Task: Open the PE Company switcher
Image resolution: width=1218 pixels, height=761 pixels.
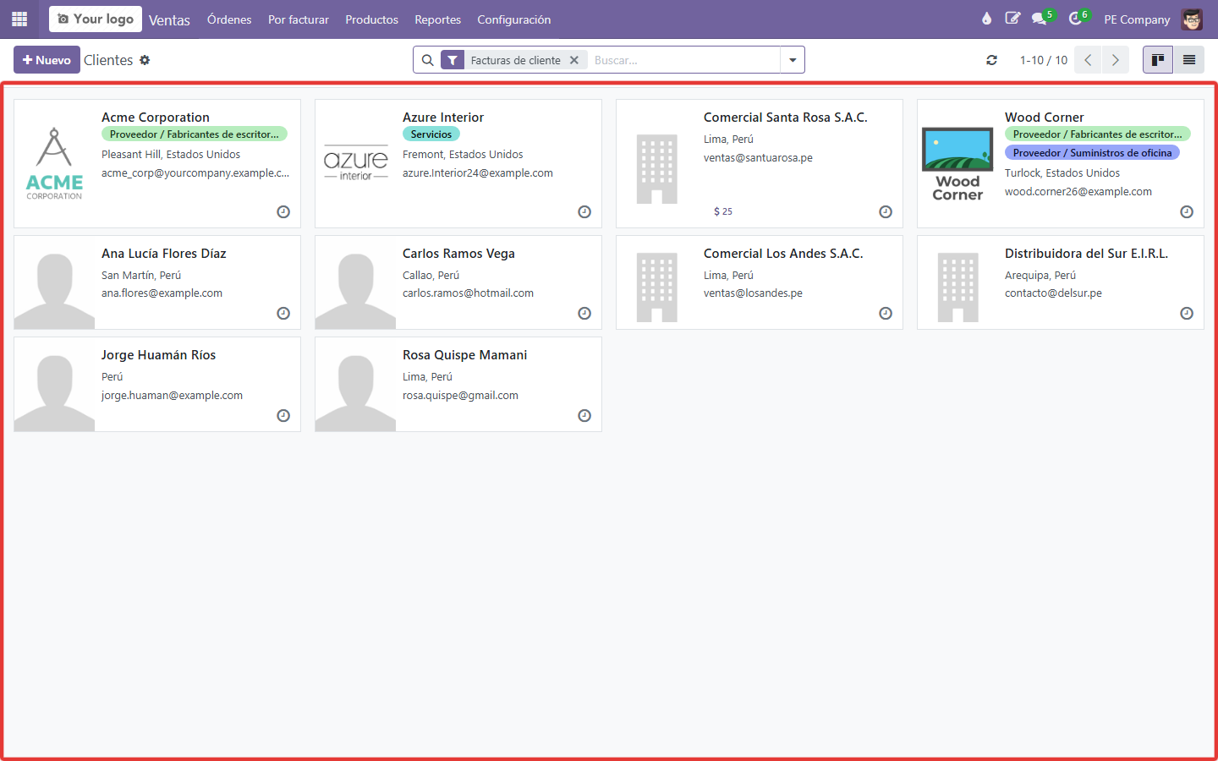Action: (x=1137, y=19)
